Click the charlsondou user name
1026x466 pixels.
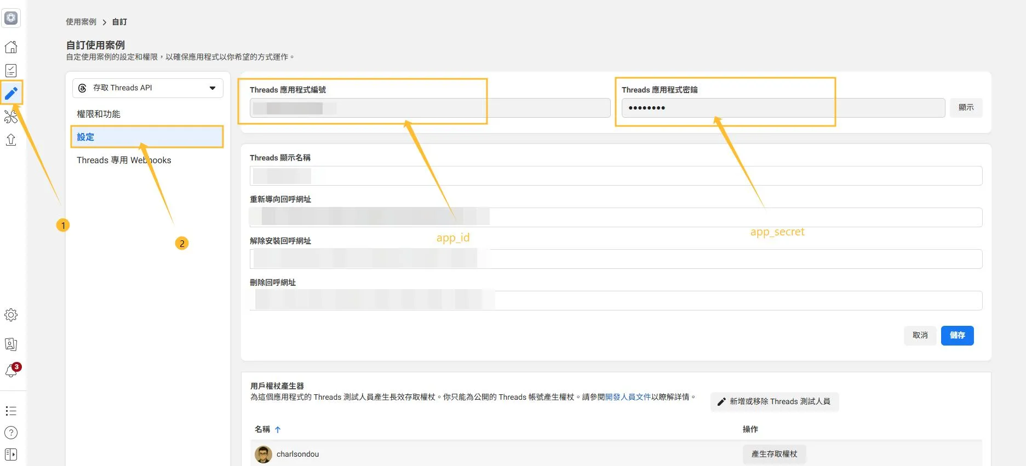point(297,454)
